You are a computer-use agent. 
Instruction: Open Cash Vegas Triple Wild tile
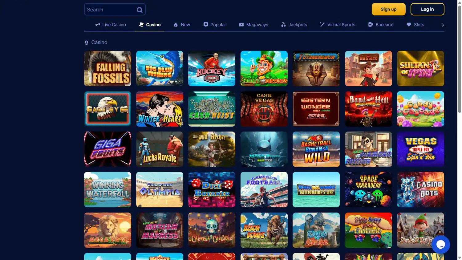[264, 109]
